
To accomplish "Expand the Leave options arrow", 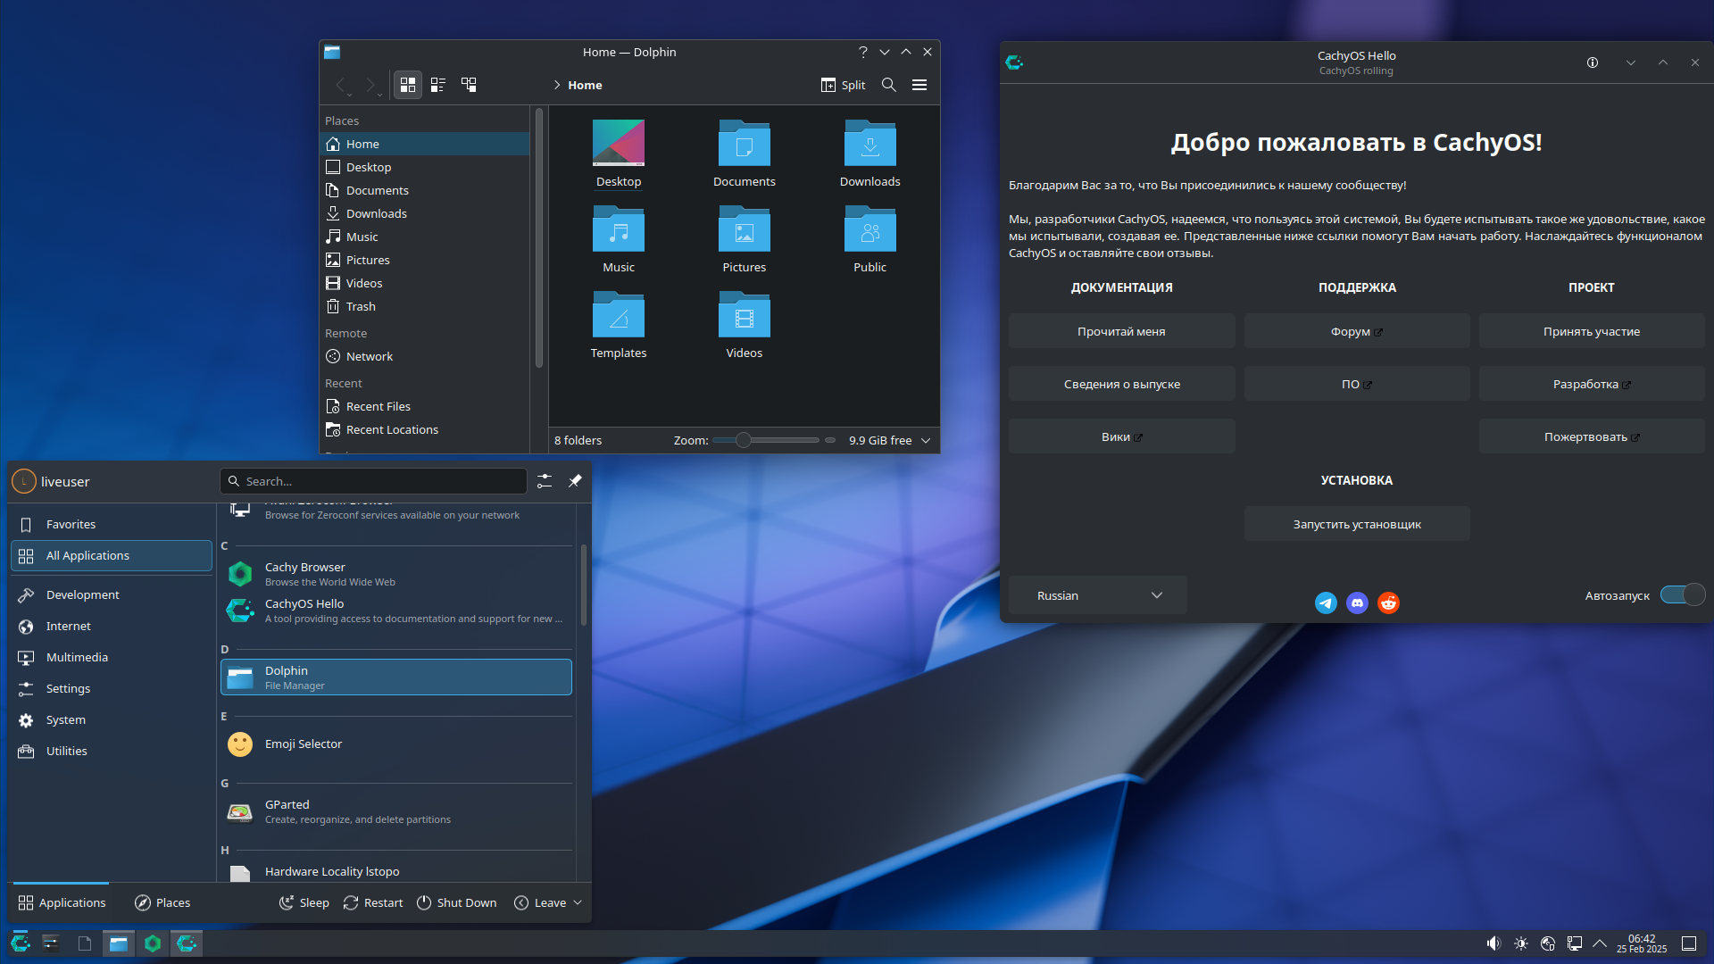I will pos(578,902).
